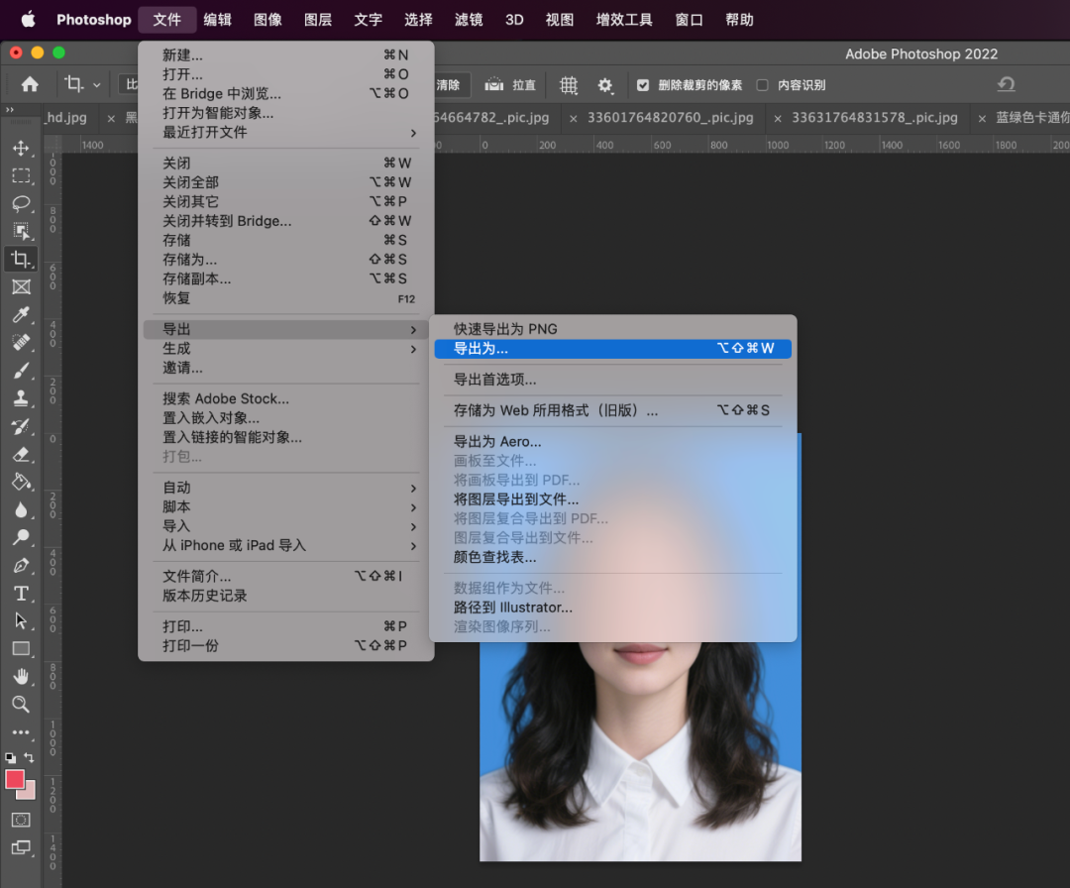Click the red foreground color swatch
The image size is (1070, 888).
15,779
